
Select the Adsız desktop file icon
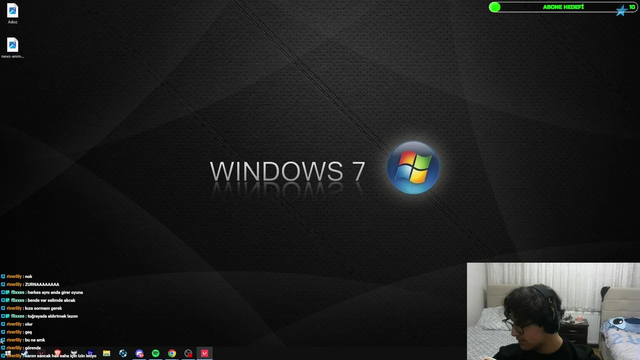click(12, 14)
